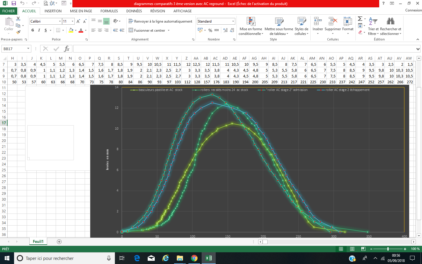This screenshot has height=264, width=422.
Task: Switch to the MISE EN PAGE tab
Action: [81, 11]
